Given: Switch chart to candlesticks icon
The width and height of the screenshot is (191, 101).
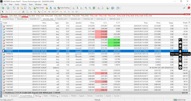Looking at the screenshot, I should [78, 8].
